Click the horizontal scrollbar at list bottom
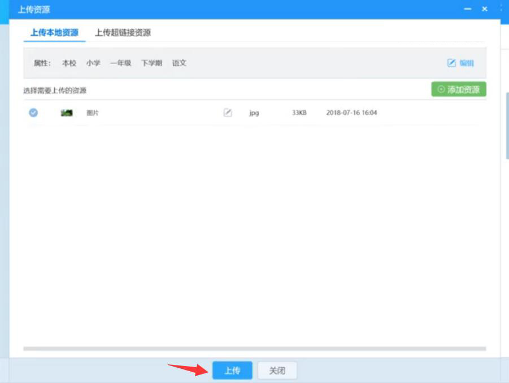The height and width of the screenshot is (383, 509). (254, 349)
